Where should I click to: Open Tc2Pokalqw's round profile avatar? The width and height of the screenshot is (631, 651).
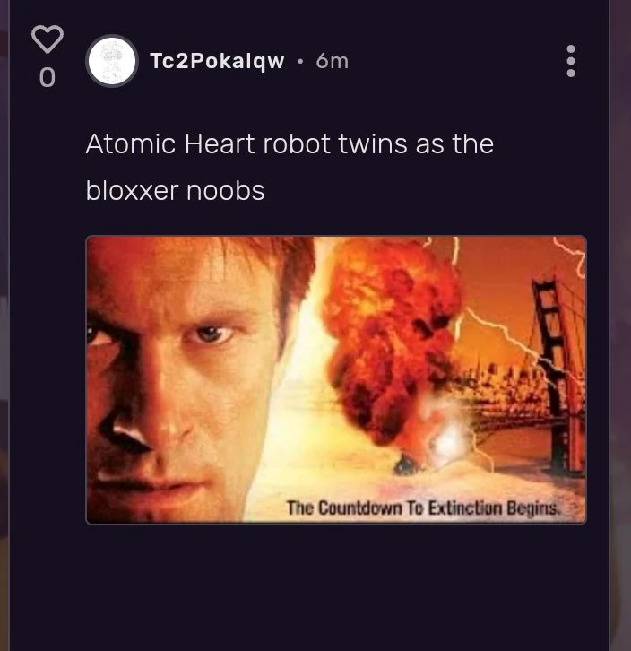tap(112, 61)
